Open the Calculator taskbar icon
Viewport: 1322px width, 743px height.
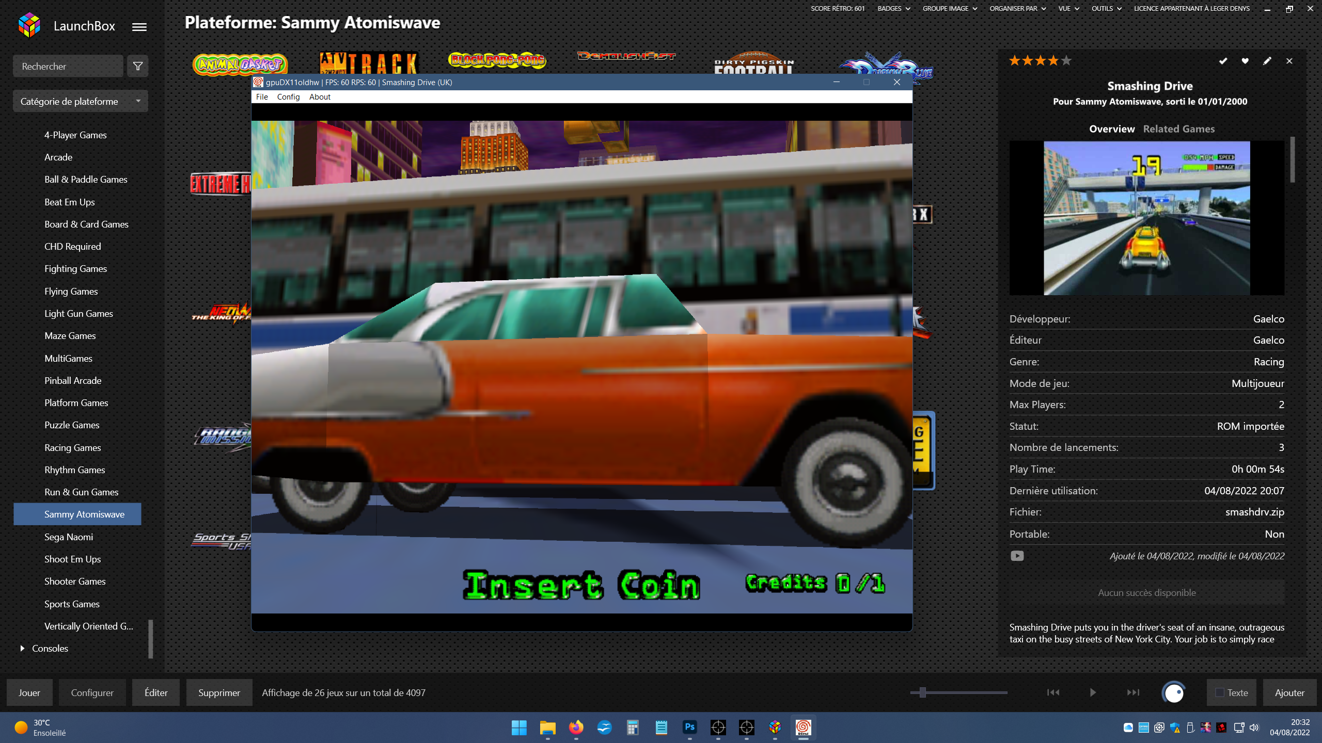[x=633, y=728]
